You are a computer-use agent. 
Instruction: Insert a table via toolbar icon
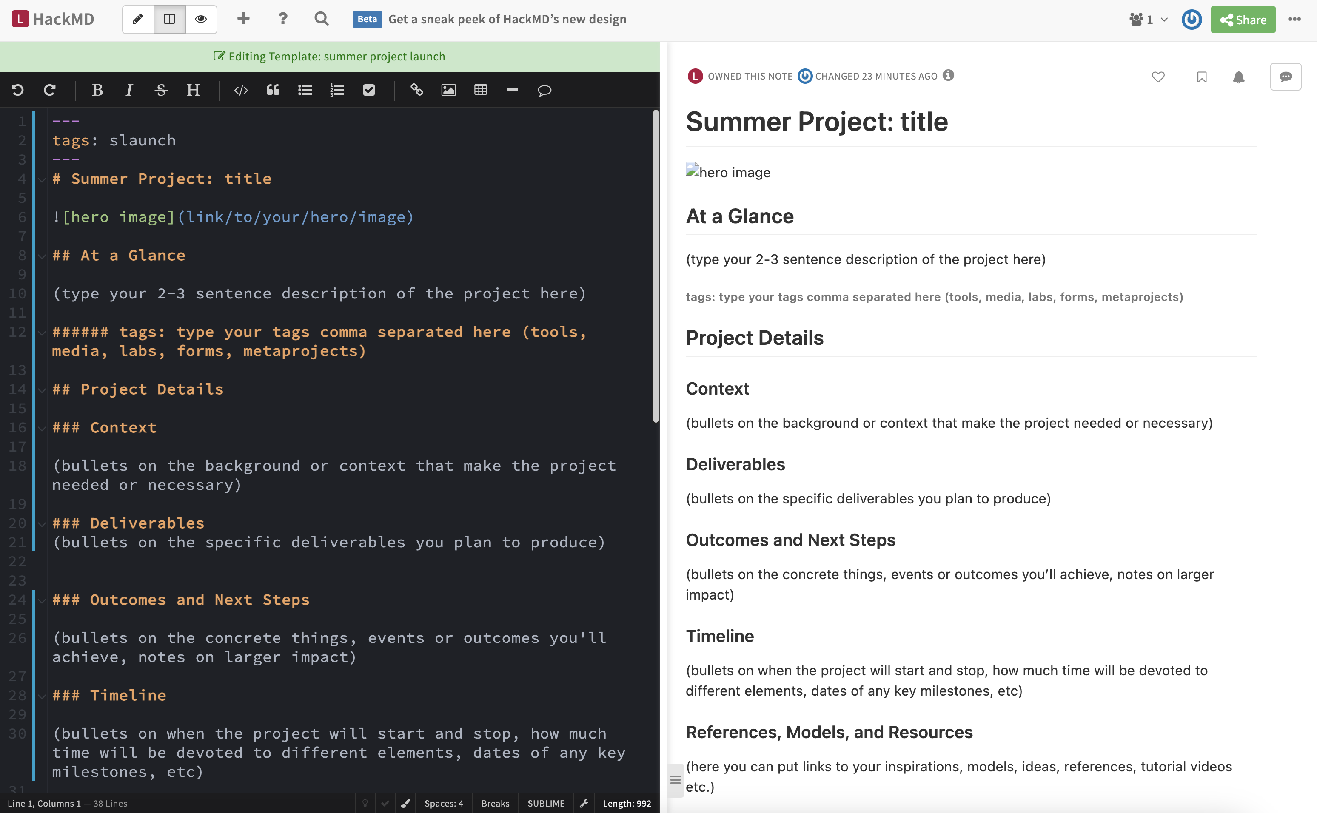tap(480, 90)
